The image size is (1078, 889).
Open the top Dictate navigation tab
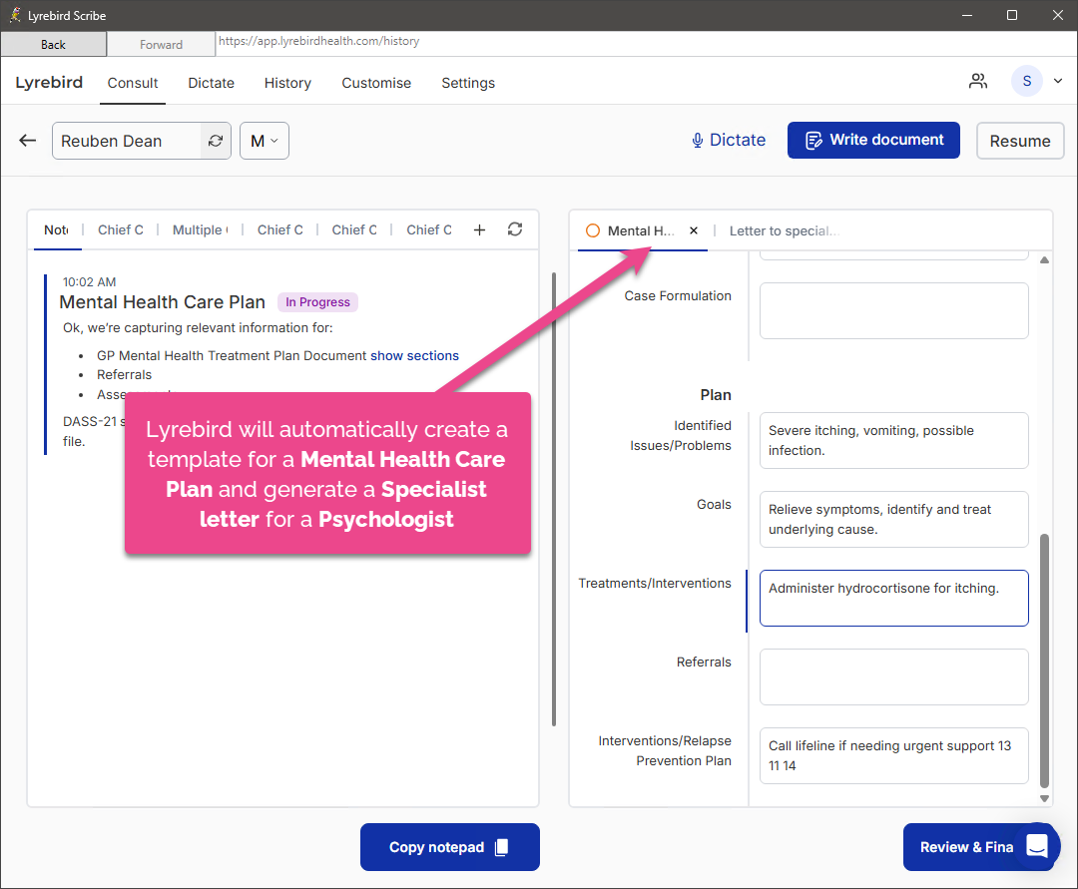click(211, 83)
